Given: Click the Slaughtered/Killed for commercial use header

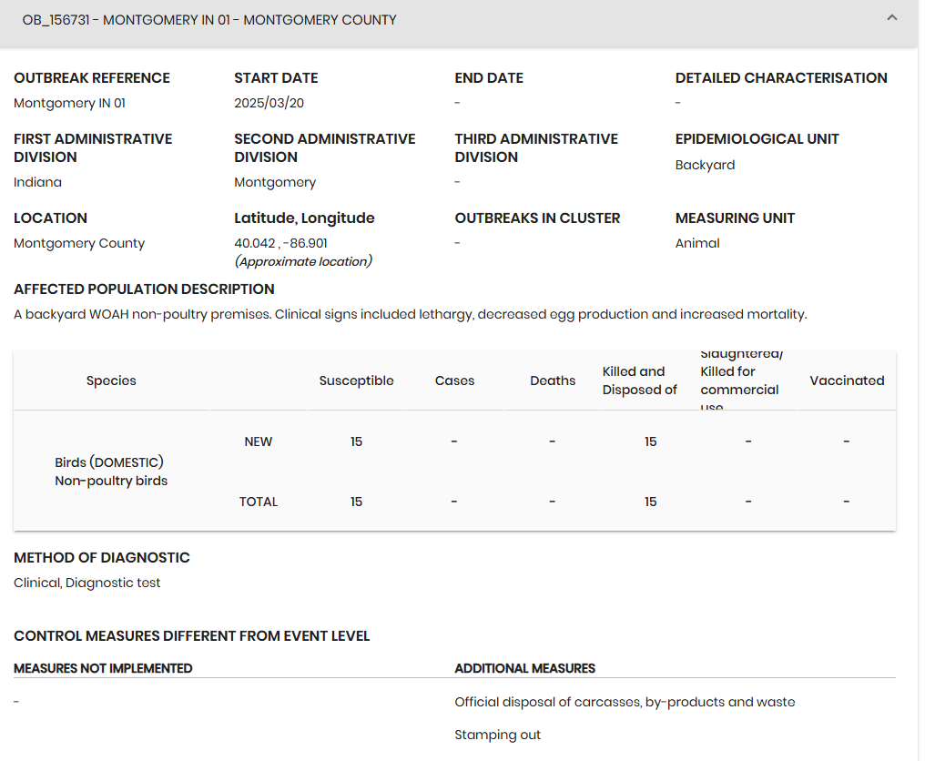Looking at the screenshot, I should click(x=740, y=380).
